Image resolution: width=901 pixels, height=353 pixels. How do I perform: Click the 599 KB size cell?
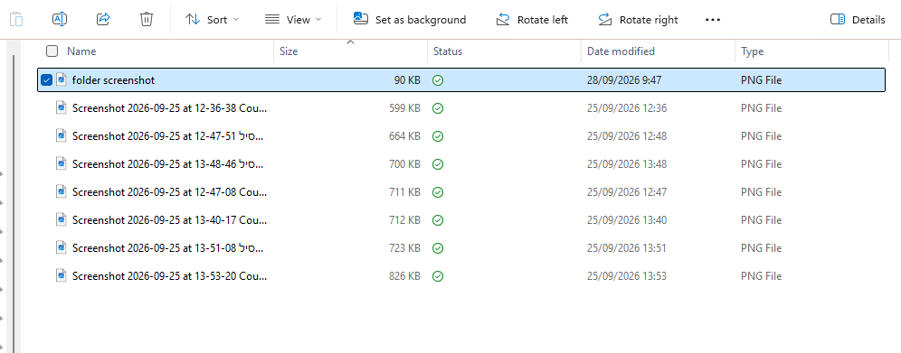[405, 108]
